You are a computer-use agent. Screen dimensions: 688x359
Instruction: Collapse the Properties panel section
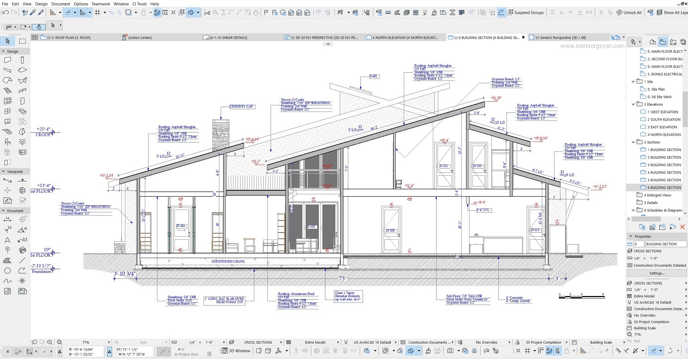[x=631, y=236]
